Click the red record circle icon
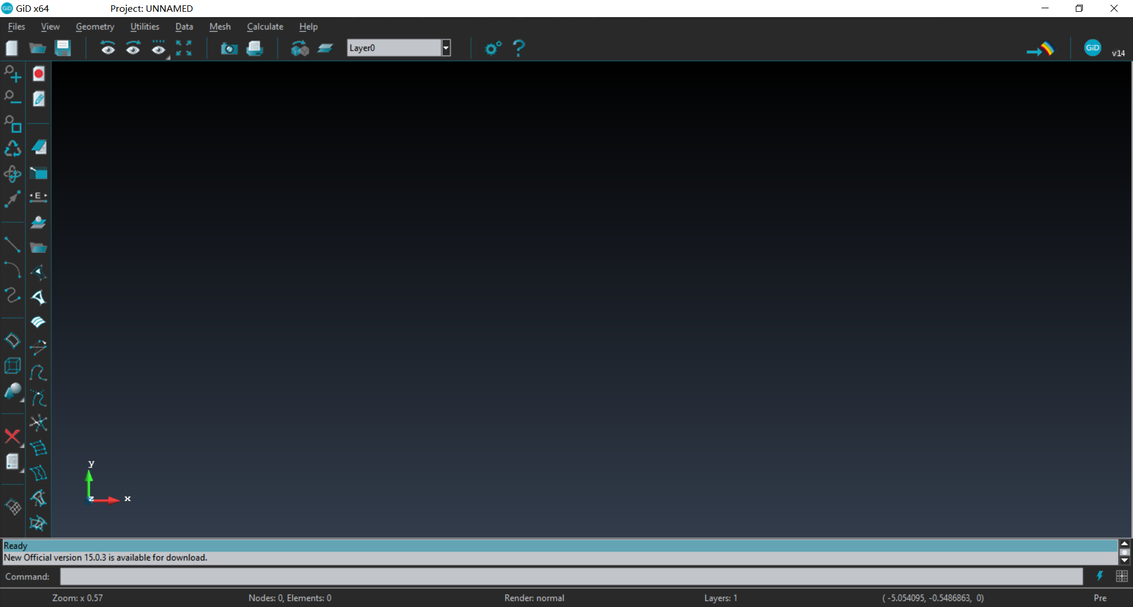1133x607 pixels. coord(39,74)
